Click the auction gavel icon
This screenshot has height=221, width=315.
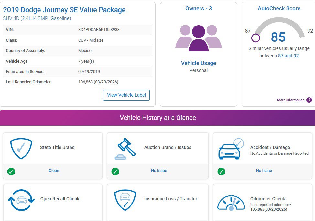click(x=125, y=149)
